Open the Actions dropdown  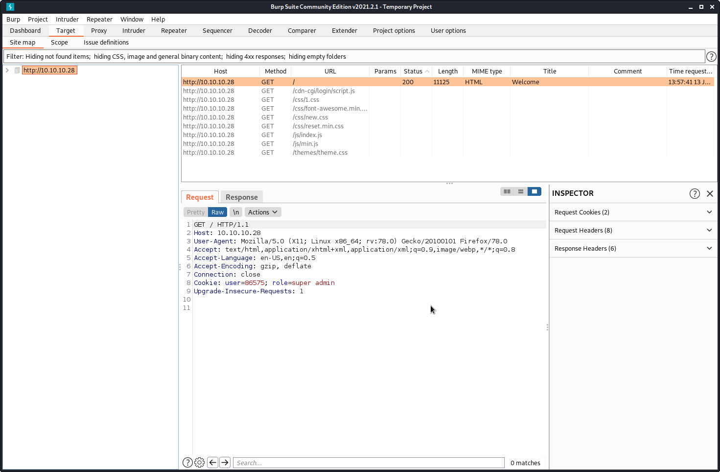click(263, 212)
